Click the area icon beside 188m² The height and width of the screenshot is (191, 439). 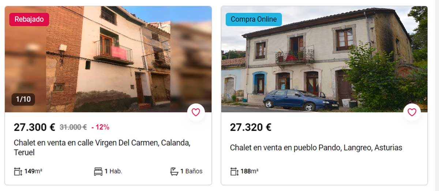pos(234,171)
